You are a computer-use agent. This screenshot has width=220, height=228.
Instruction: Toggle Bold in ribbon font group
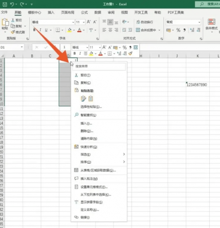pos(34,30)
